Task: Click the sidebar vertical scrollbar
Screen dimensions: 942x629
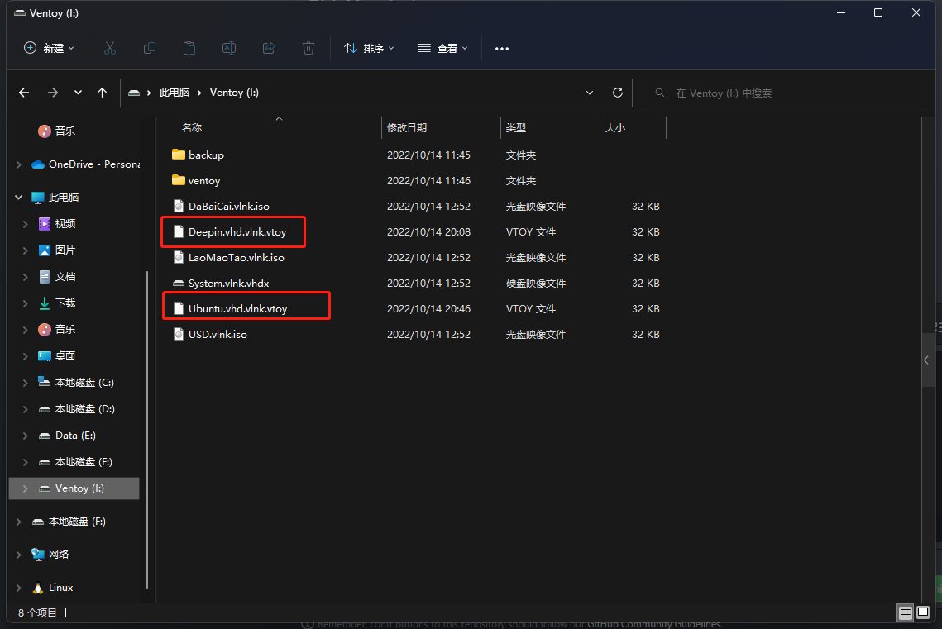Action: tap(147, 429)
